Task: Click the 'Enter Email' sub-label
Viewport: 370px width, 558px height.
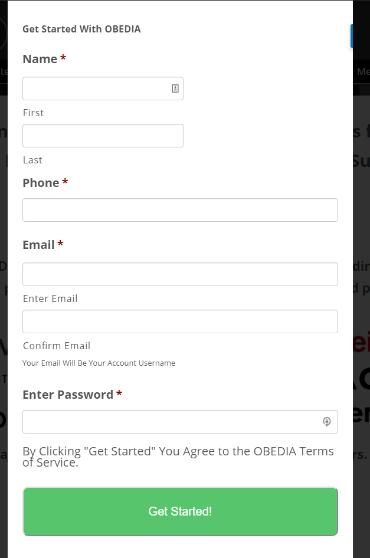Action: click(x=50, y=298)
